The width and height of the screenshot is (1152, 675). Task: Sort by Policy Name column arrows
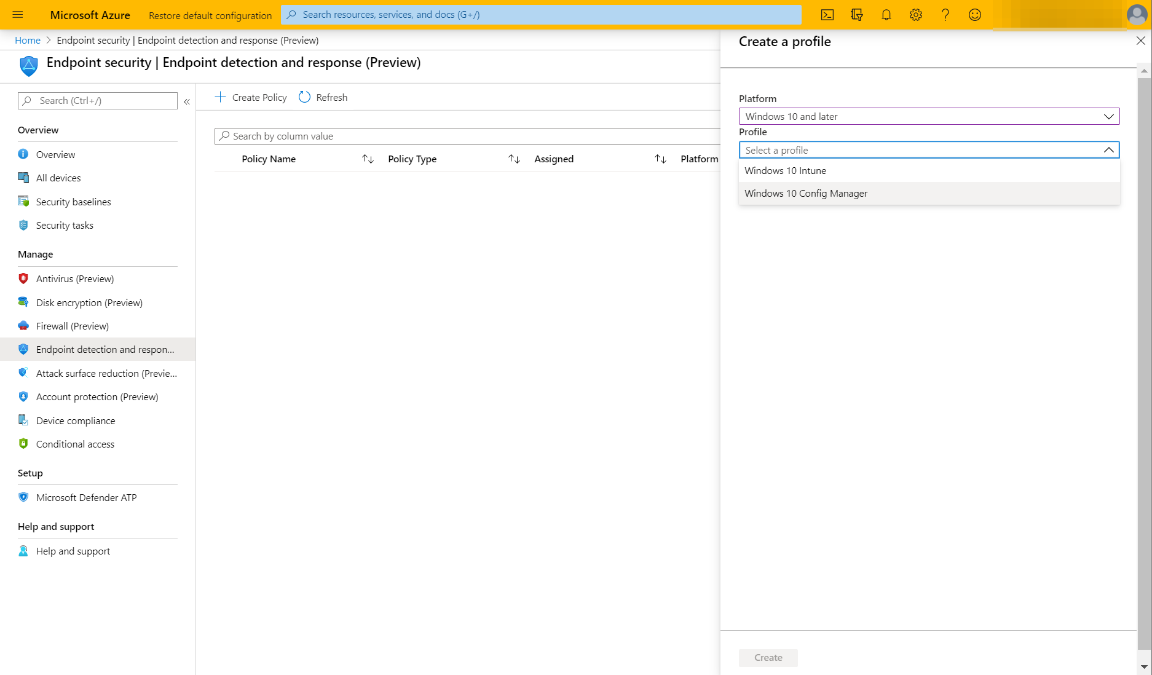tap(368, 159)
